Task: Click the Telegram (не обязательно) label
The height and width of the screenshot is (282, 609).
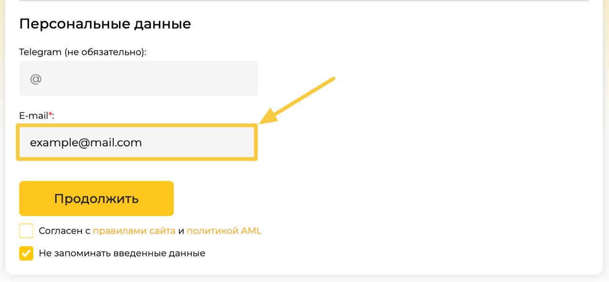Action: tap(82, 52)
